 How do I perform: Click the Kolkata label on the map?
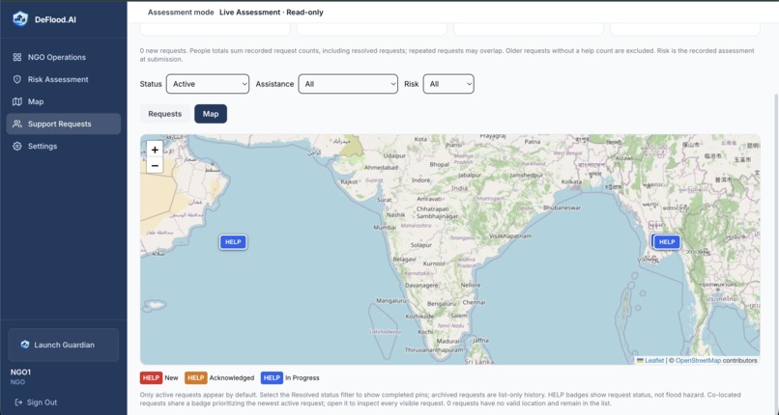(x=571, y=182)
